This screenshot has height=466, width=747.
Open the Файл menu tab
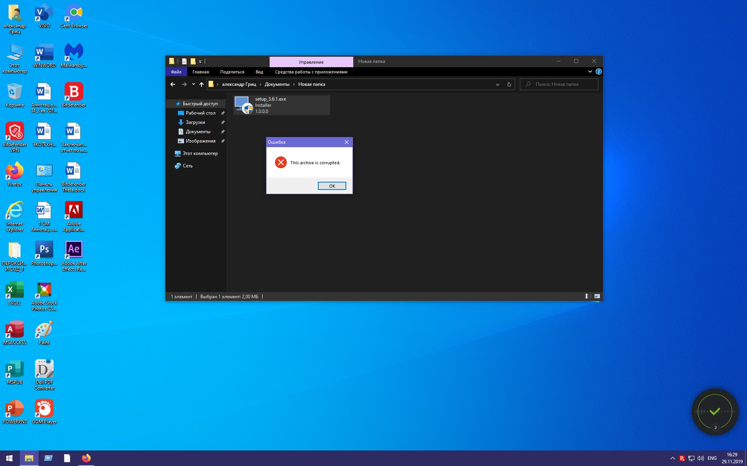pyautogui.click(x=176, y=72)
